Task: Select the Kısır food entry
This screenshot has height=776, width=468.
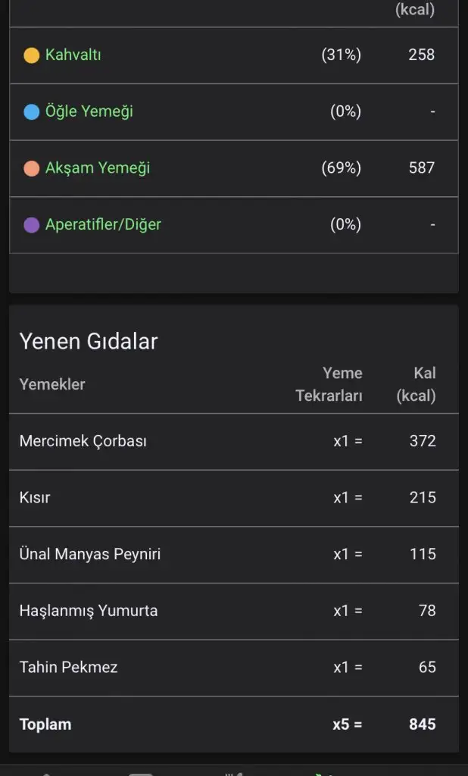Action: point(35,498)
